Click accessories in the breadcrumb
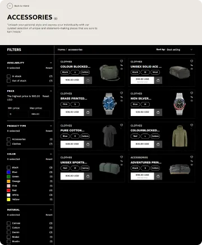 click(75, 50)
